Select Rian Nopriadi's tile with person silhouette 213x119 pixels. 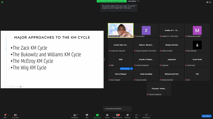pos(197,45)
